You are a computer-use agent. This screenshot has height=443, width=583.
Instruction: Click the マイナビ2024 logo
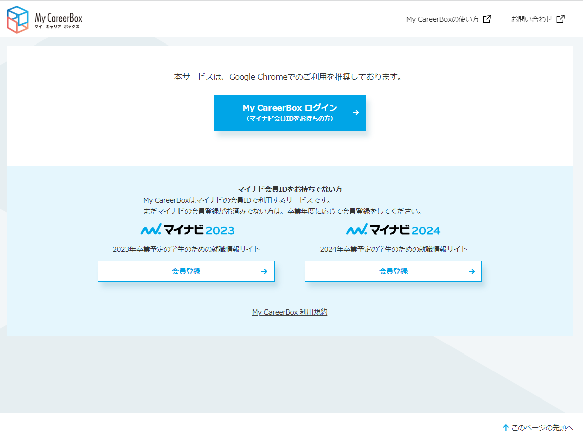point(393,229)
